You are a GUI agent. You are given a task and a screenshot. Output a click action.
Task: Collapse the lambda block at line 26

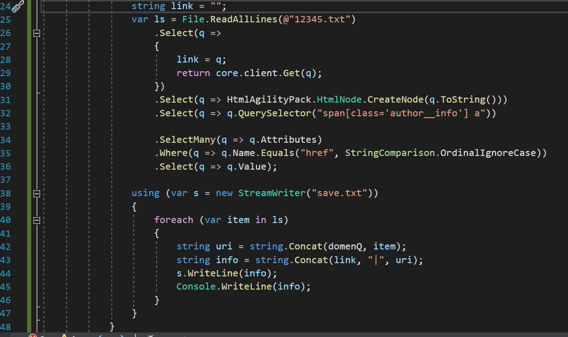pos(37,33)
